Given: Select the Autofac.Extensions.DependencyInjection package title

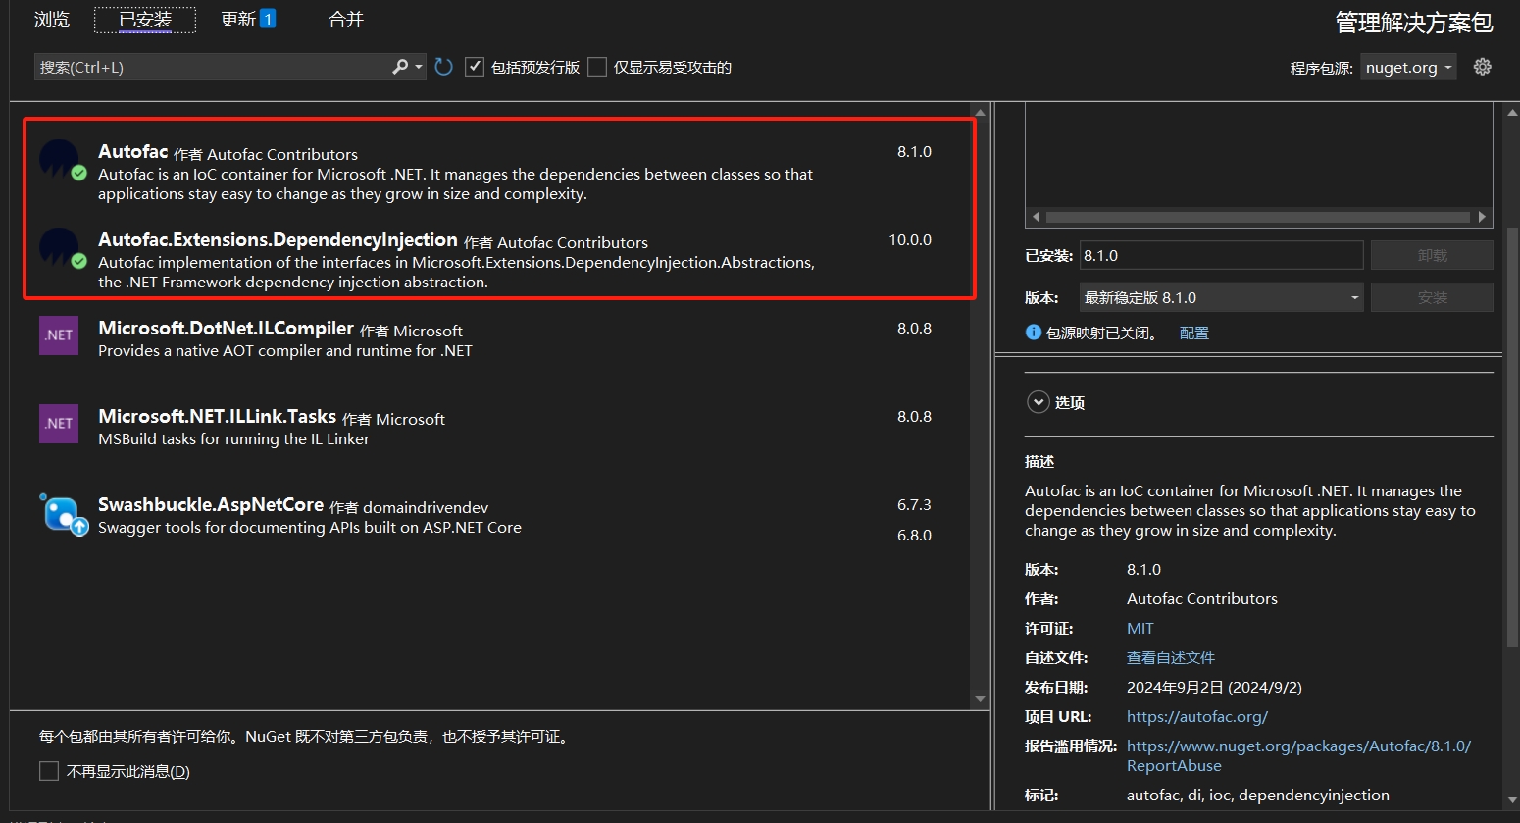Looking at the screenshot, I should tap(278, 240).
